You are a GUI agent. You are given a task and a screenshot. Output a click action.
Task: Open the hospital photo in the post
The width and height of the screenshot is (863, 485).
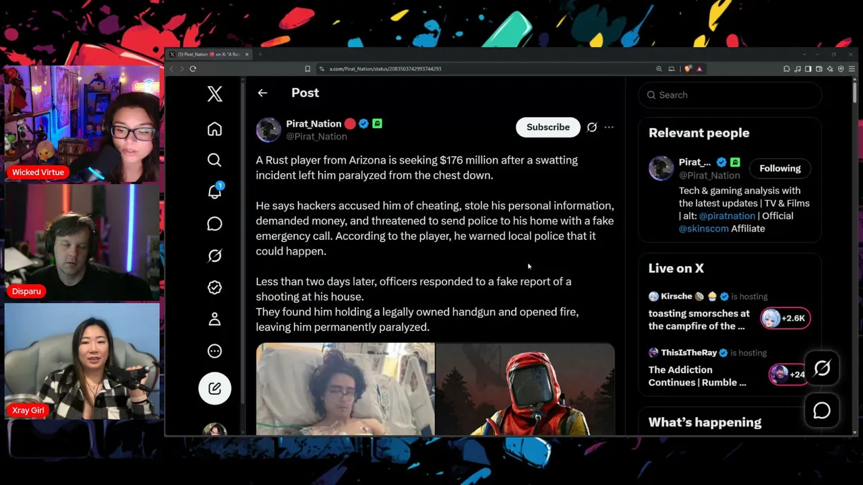coord(345,389)
